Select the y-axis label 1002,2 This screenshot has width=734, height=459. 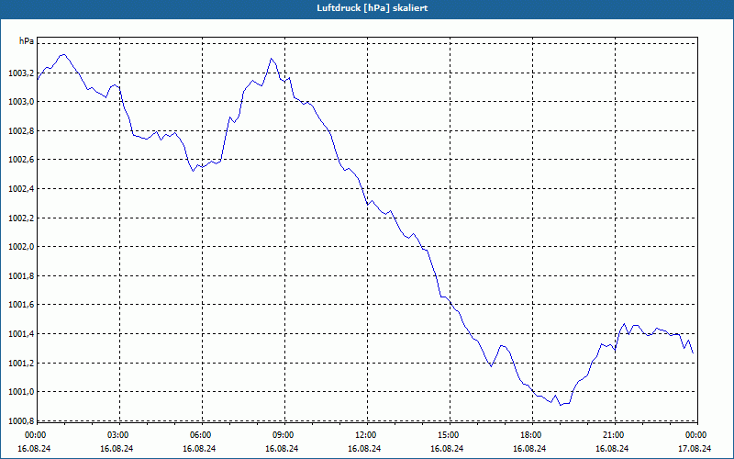[x=21, y=218]
